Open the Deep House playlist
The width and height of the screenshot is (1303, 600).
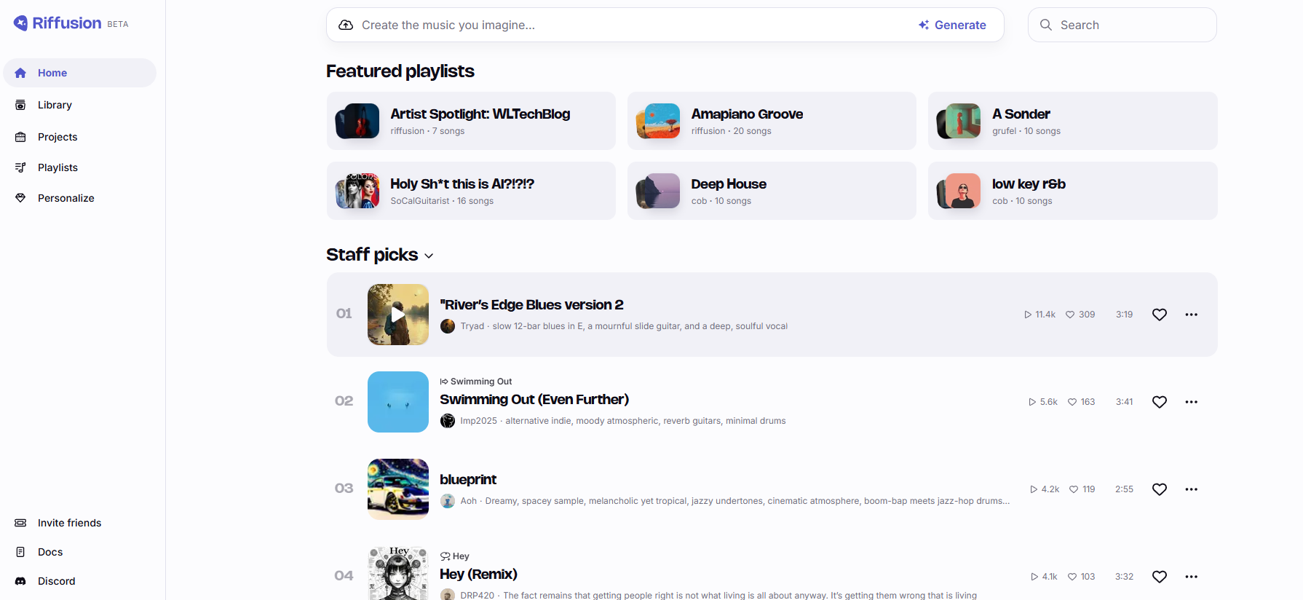pyautogui.click(x=772, y=191)
